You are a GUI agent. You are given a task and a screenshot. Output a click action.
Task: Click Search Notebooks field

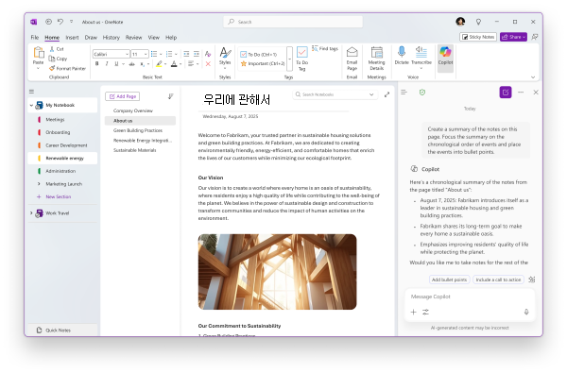point(335,94)
